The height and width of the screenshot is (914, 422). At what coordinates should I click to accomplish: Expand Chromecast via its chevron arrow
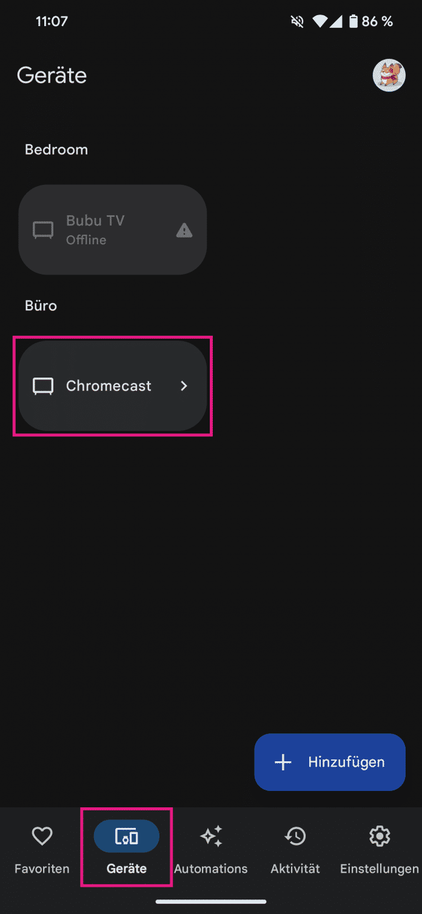(184, 386)
